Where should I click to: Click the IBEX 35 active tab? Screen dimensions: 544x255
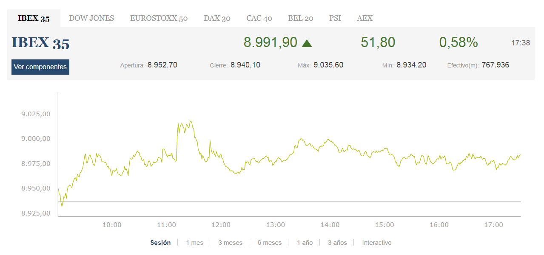pos(34,18)
